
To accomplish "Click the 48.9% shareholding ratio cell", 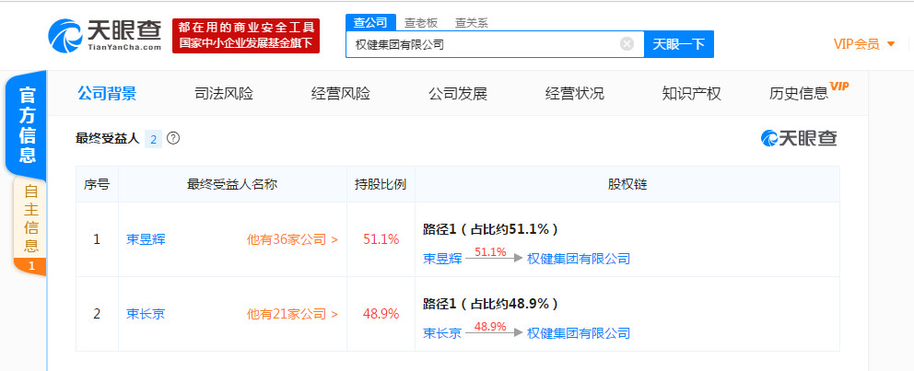I will [381, 314].
